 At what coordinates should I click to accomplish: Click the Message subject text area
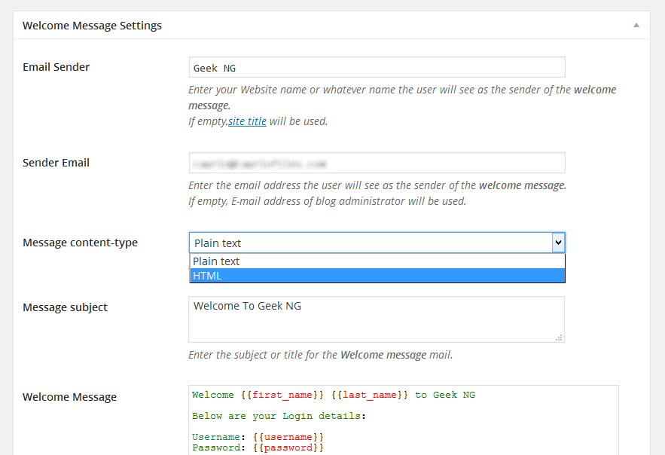[x=377, y=319]
